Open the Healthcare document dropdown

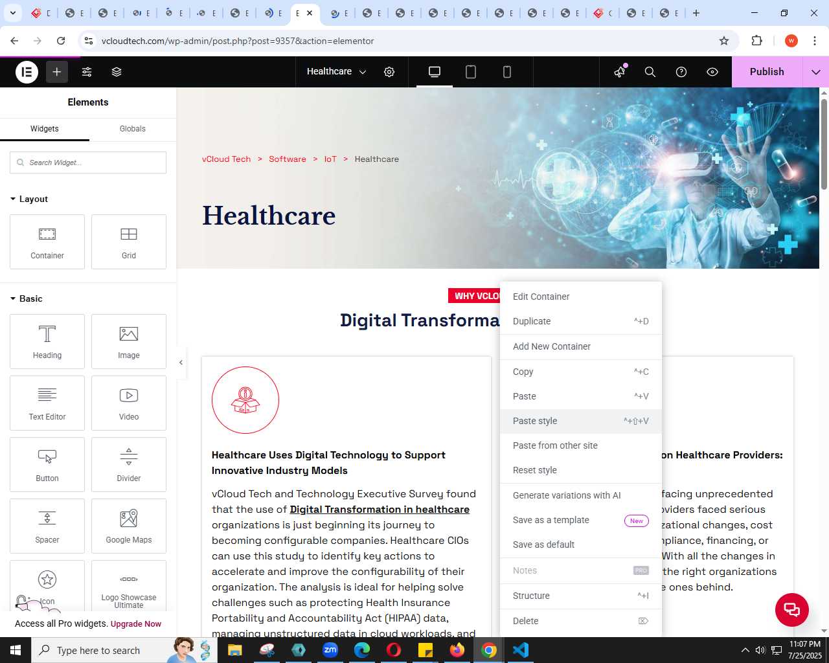coord(336,72)
